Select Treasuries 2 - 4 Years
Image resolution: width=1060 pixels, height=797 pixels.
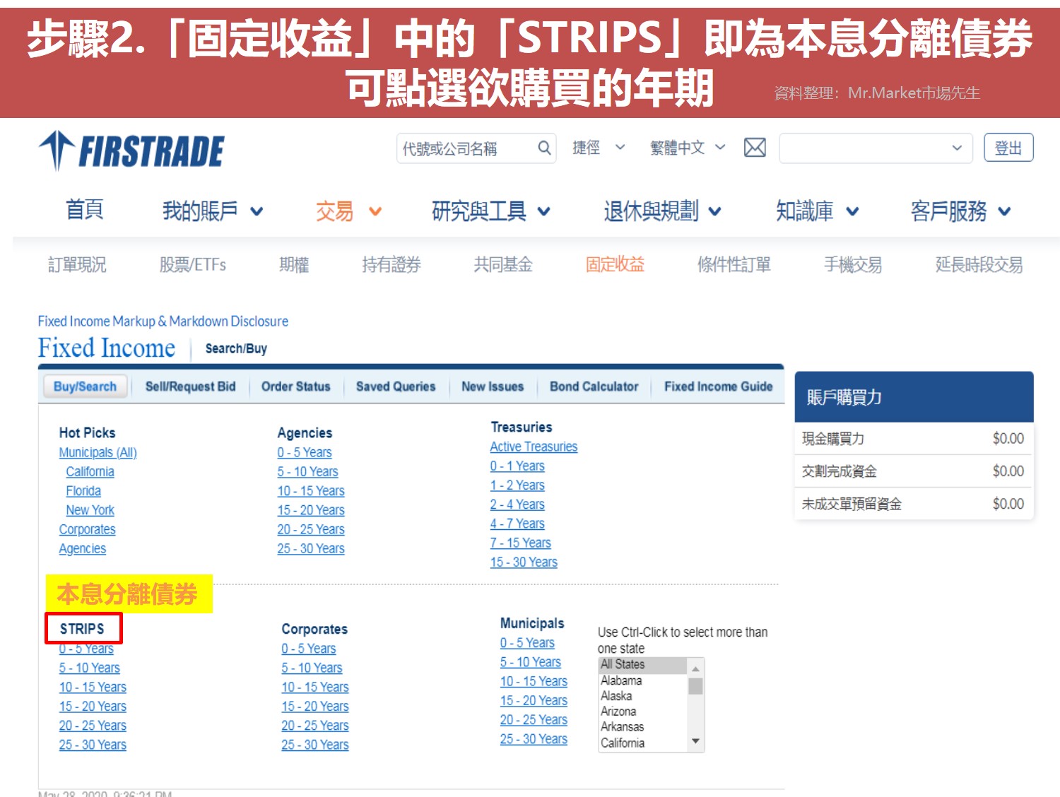pyautogui.click(x=517, y=504)
